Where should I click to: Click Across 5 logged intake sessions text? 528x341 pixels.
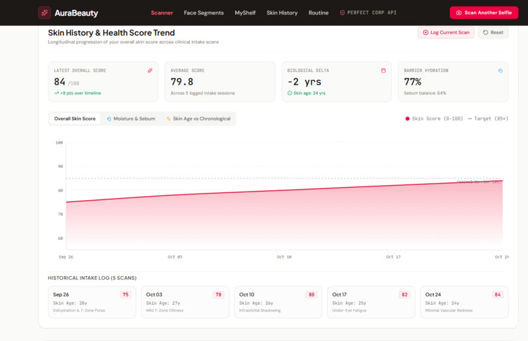click(x=202, y=93)
